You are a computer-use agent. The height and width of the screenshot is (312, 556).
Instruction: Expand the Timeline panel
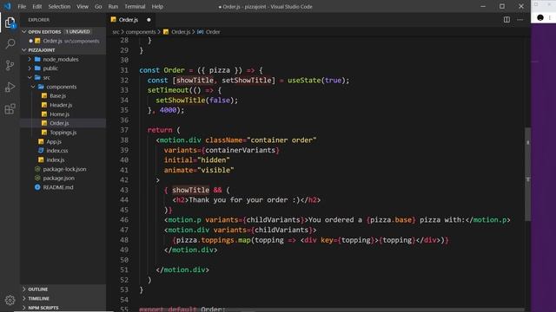[24, 298]
